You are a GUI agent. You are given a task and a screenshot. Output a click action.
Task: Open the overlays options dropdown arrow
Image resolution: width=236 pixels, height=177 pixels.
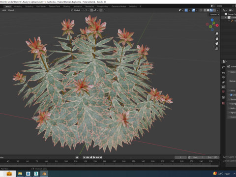click(x=197, y=10)
